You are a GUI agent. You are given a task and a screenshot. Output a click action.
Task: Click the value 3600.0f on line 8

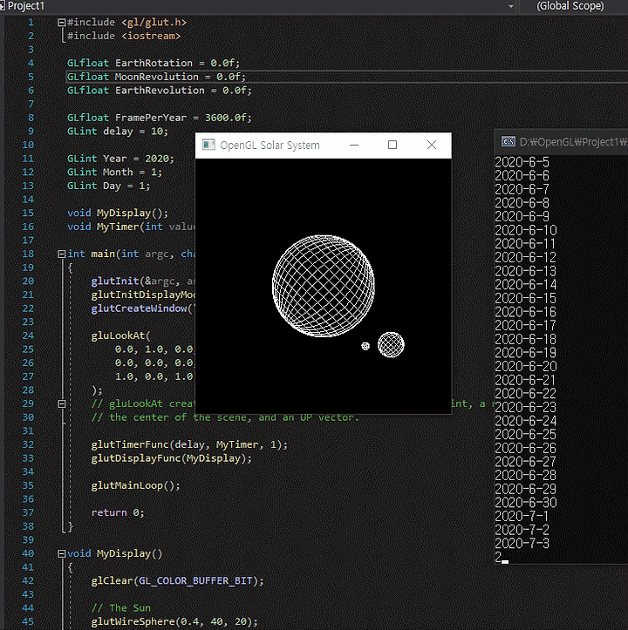click(x=225, y=118)
